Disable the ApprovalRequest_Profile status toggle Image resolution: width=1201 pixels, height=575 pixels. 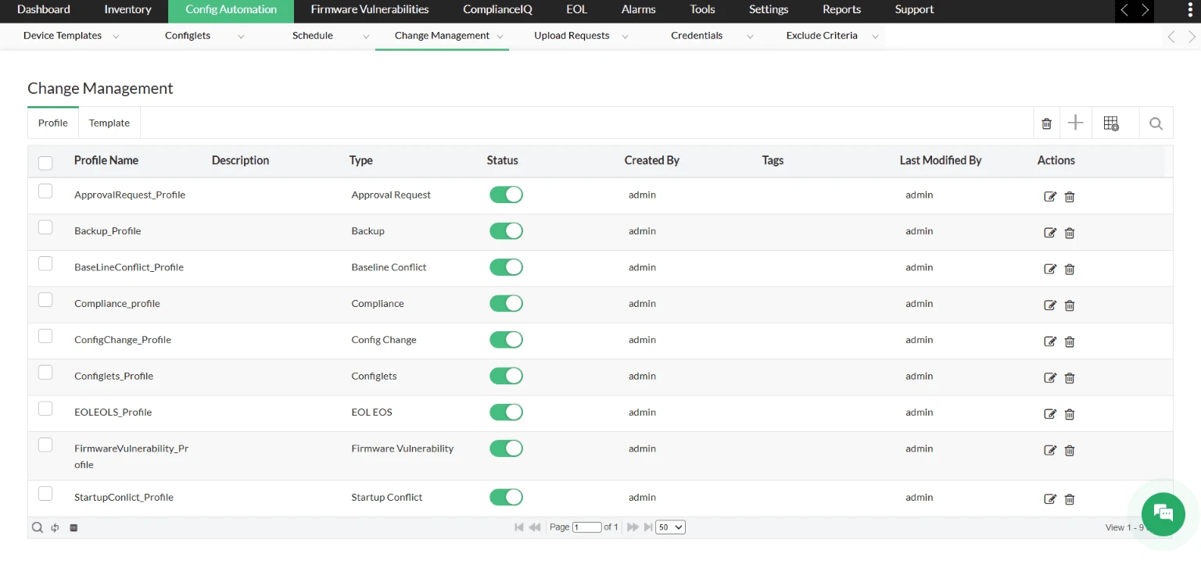(x=506, y=195)
